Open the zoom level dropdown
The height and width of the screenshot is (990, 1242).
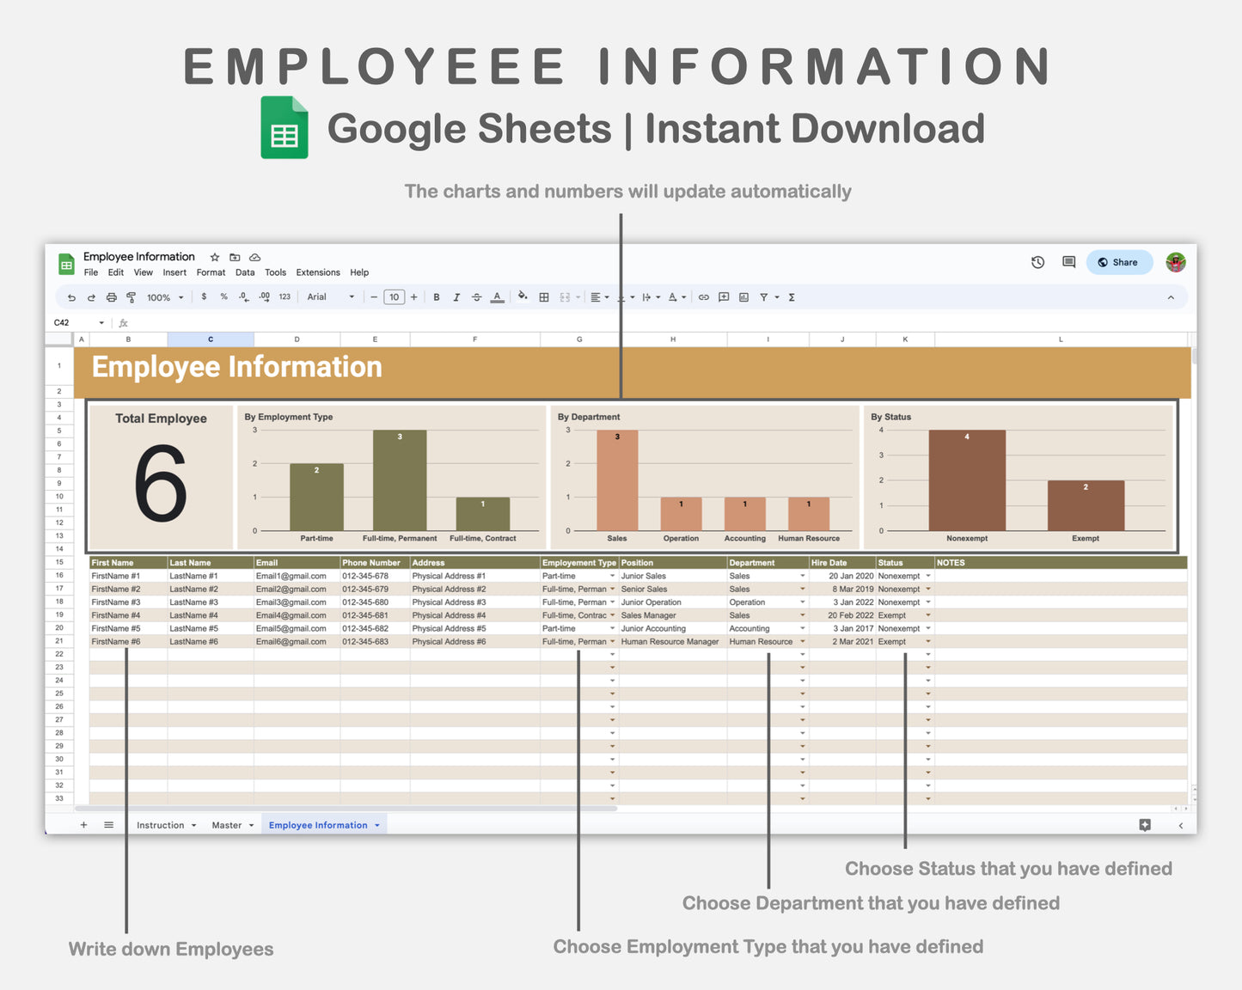tap(163, 296)
